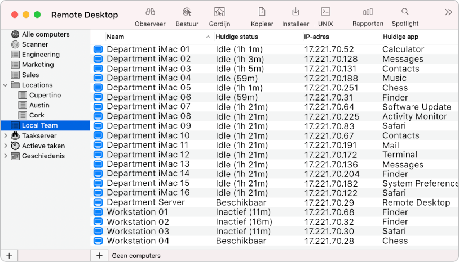Screen dimensions: 459x263
Task: Click the Department iMac 03 computer icon
Action: pos(98,69)
